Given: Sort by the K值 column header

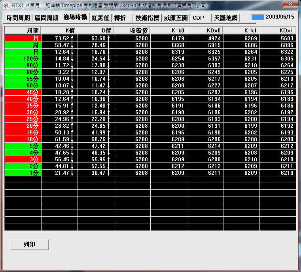Looking at the screenshot, I should coord(59,30).
